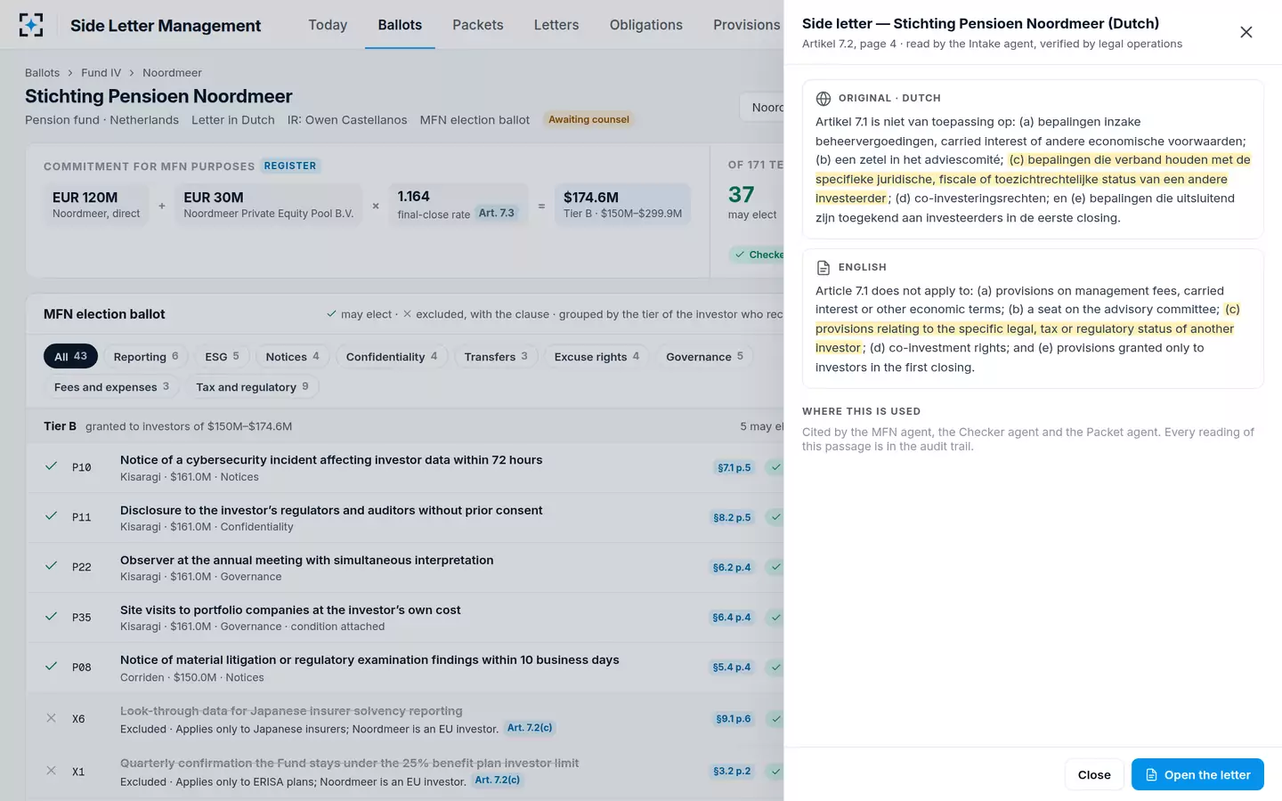Filter ballot by ESG
This screenshot has height=801, width=1282.
223,357
